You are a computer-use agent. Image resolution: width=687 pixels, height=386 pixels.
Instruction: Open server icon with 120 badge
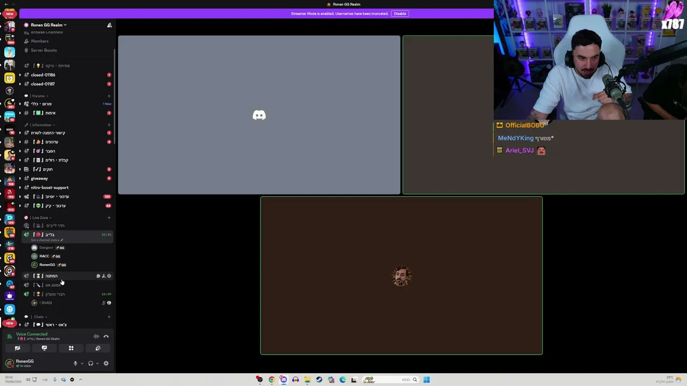click(10, 219)
